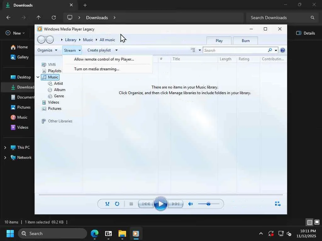322x241 pixels.
Task: Toggle the Details pane in File Explorer
Action: pyautogui.click(x=306, y=33)
